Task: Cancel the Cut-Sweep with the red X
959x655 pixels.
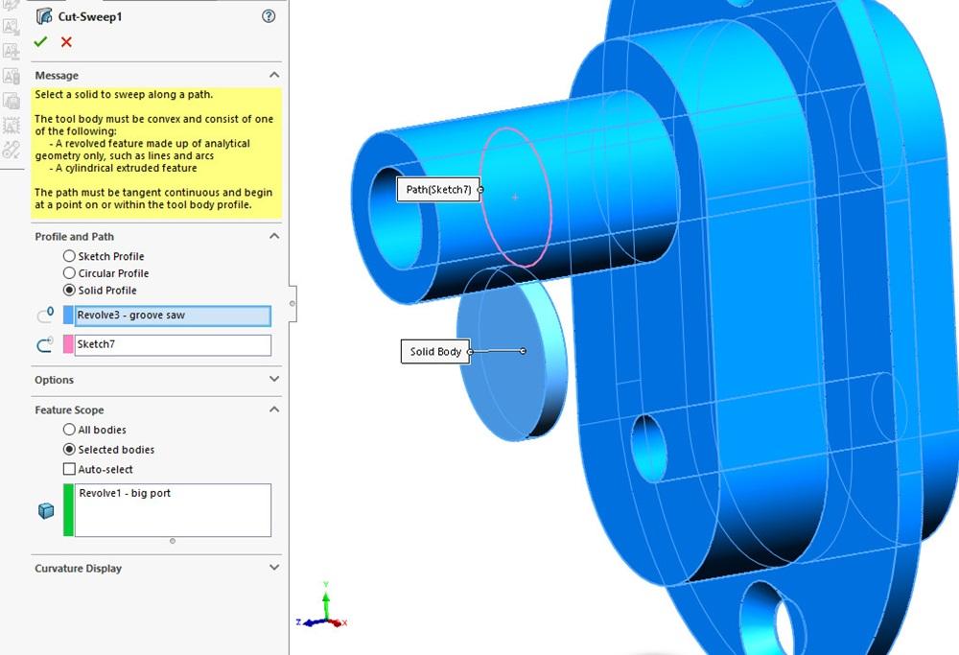Action: (x=66, y=41)
